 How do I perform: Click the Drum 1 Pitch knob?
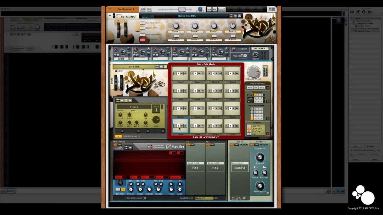(x=120, y=115)
